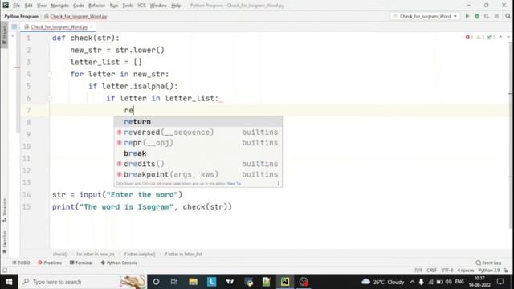Click the Stop process icon
The width and height of the screenshot is (514, 289).
pos(496,16)
